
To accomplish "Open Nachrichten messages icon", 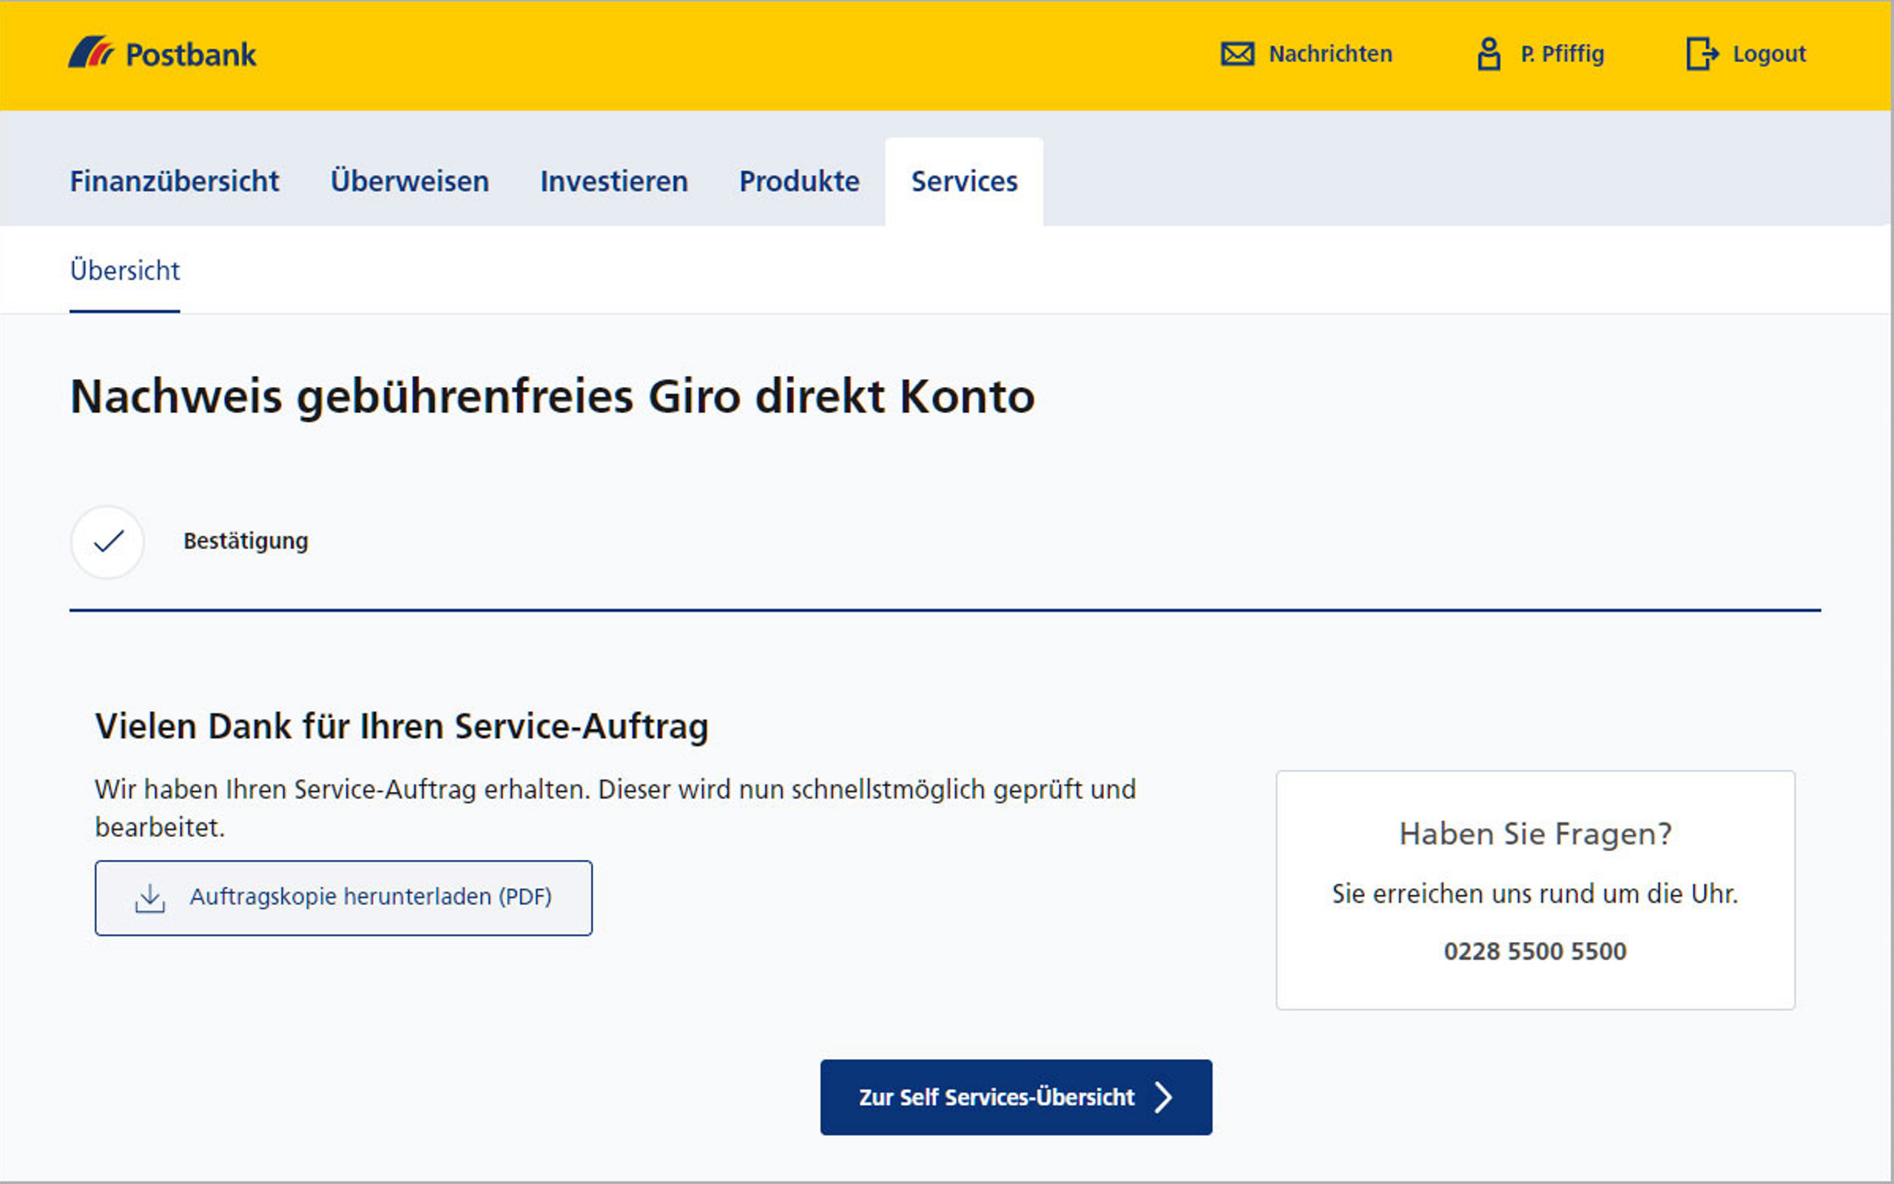I will pyautogui.click(x=1237, y=55).
